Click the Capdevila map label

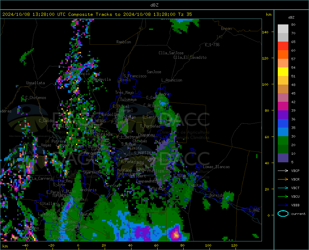pos(101,79)
